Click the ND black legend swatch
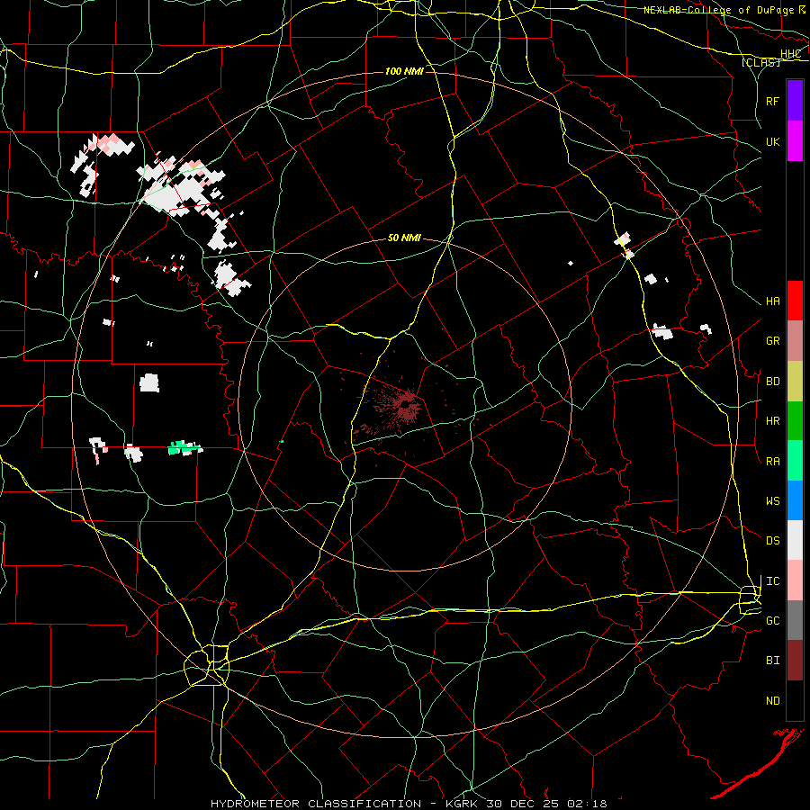Screen dimensions: 810x810 pos(795,700)
